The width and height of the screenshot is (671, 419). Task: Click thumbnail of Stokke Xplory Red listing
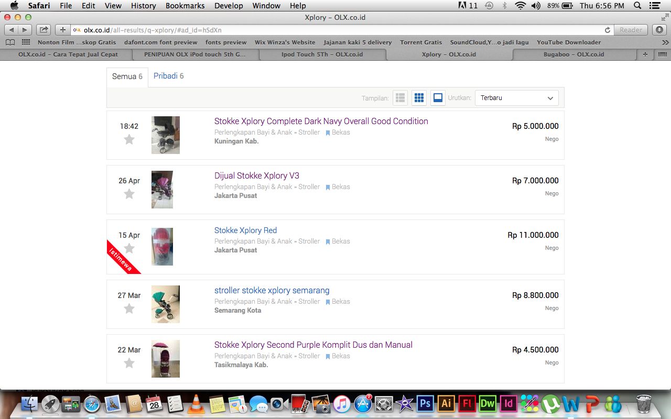point(162,246)
